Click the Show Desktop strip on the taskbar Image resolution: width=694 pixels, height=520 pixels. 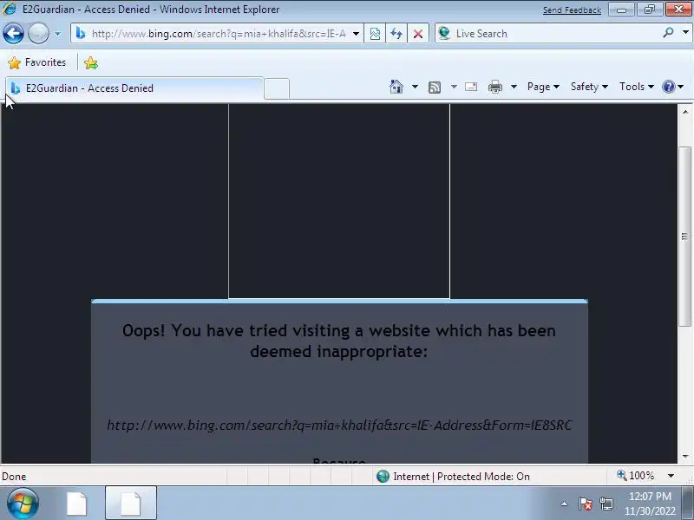point(688,504)
